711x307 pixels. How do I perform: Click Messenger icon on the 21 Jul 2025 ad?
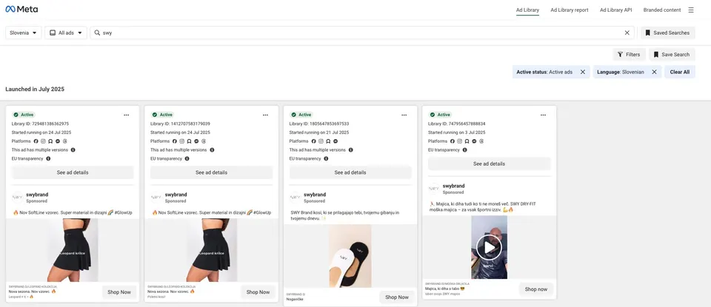(x=336, y=141)
